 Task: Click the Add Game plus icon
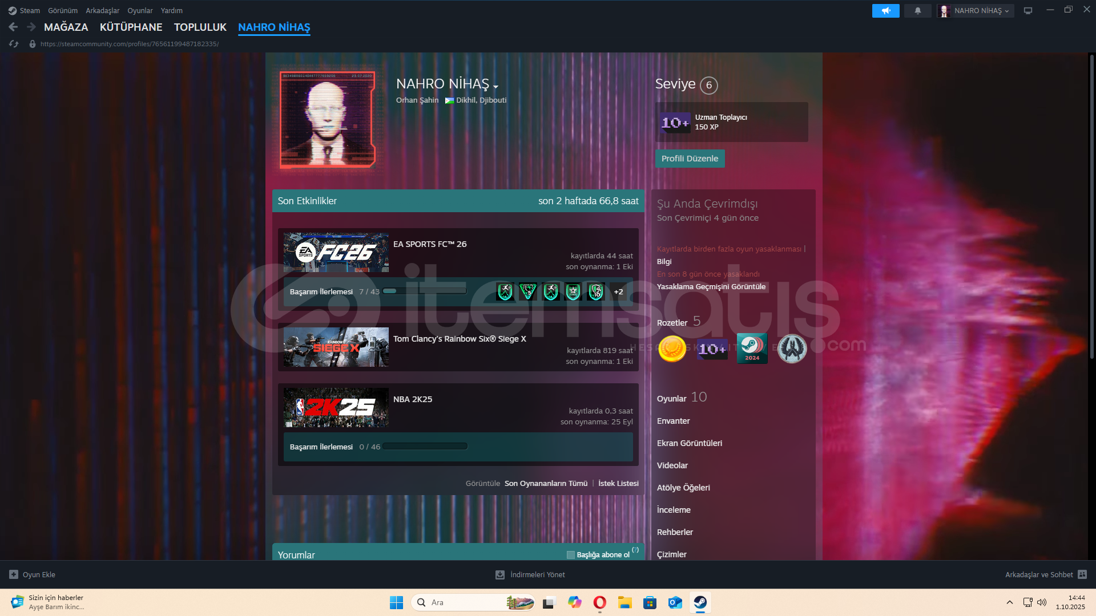coord(14,574)
